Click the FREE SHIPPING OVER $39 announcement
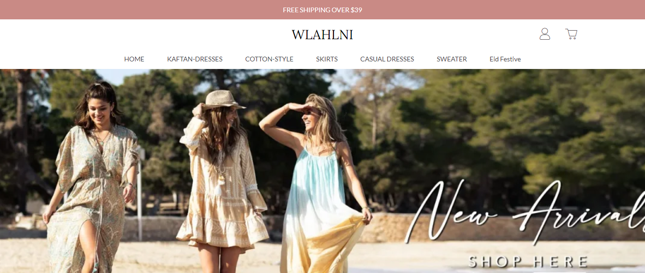645x273 pixels. point(322,10)
